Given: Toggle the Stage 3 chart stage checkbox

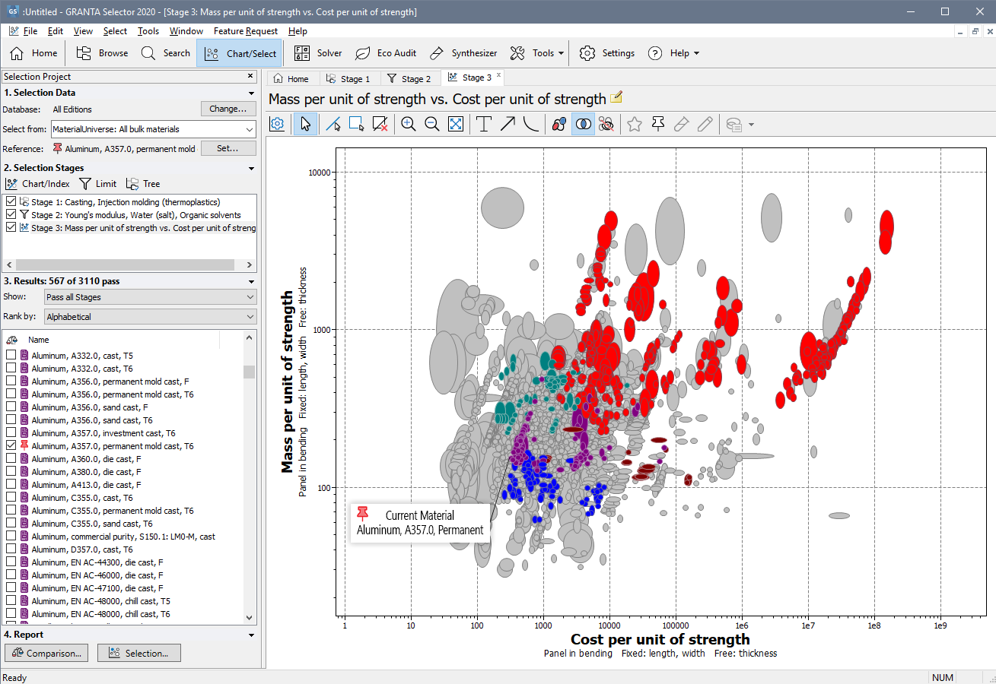Looking at the screenshot, I should (x=11, y=228).
